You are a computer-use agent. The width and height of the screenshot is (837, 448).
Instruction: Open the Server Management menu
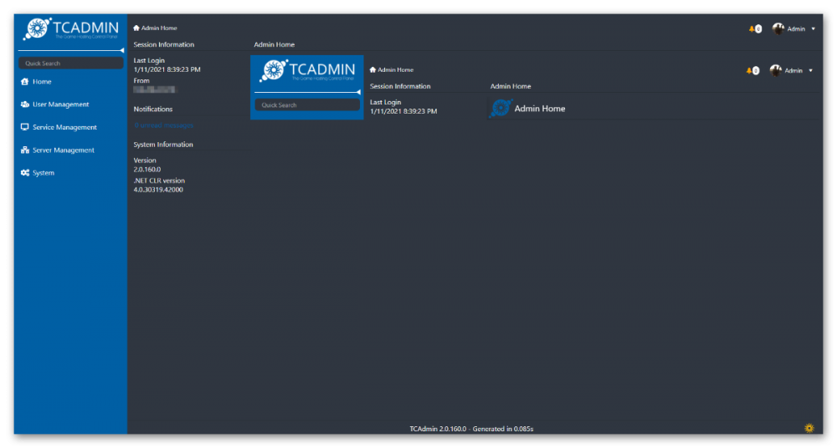point(63,150)
